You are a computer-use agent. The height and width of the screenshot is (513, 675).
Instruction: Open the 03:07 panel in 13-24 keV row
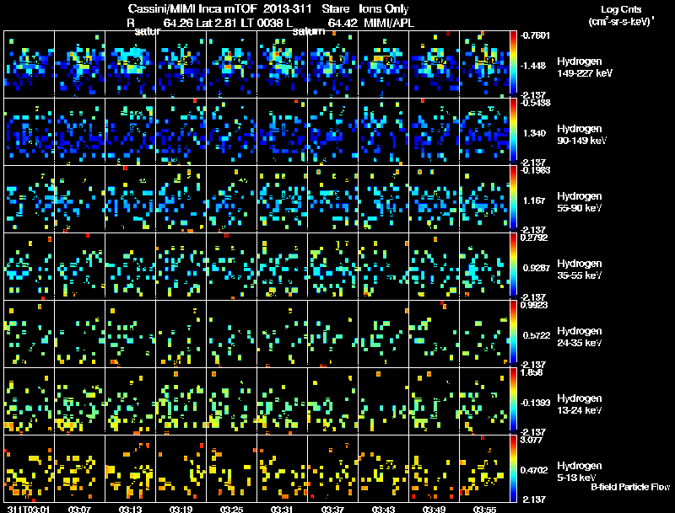click(x=79, y=401)
